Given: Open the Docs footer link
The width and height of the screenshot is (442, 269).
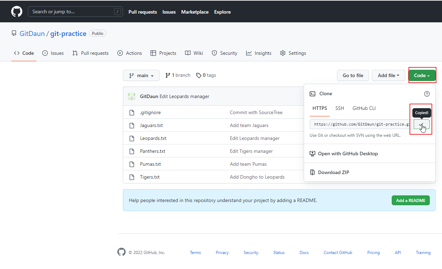Looking at the screenshot, I should [x=304, y=253].
